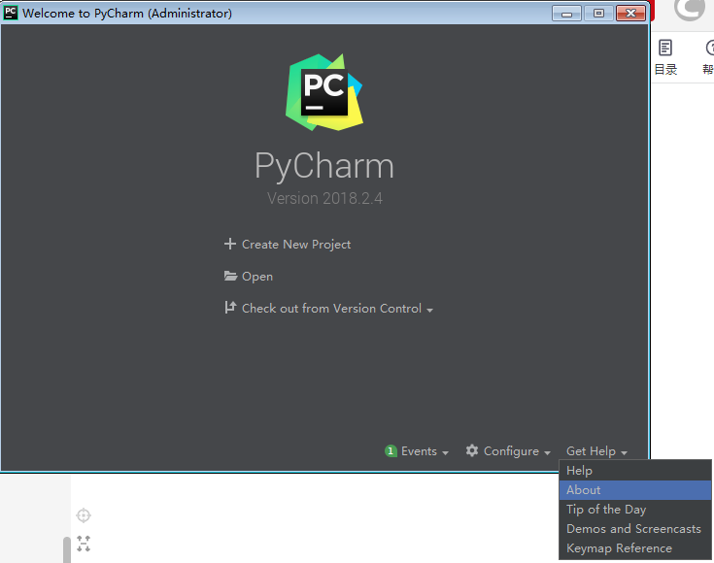
Task: Minimize the PyCharm welcome window
Action: point(566,14)
